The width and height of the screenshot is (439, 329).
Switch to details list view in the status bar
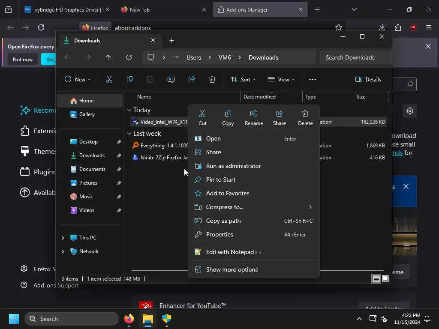click(x=376, y=278)
